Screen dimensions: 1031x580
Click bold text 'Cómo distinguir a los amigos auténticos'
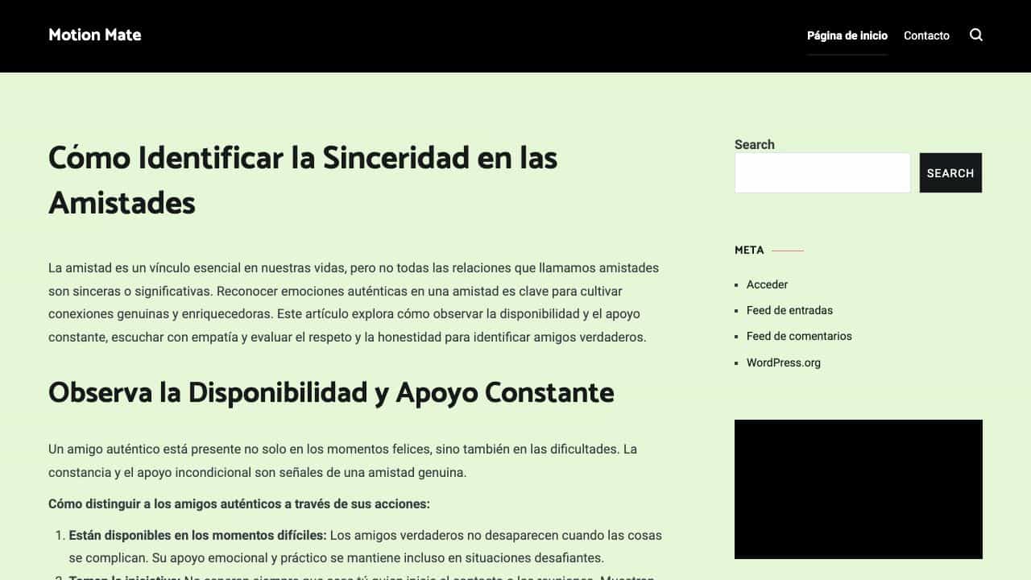coord(166,503)
